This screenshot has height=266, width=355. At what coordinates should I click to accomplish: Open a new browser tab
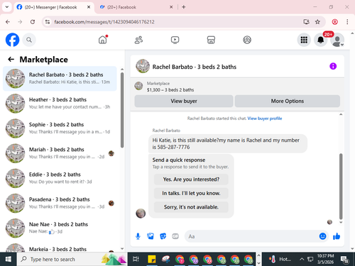pyautogui.click(x=184, y=7)
